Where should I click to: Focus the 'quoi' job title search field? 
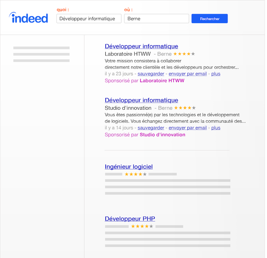pyautogui.click(x=89, y=18)
